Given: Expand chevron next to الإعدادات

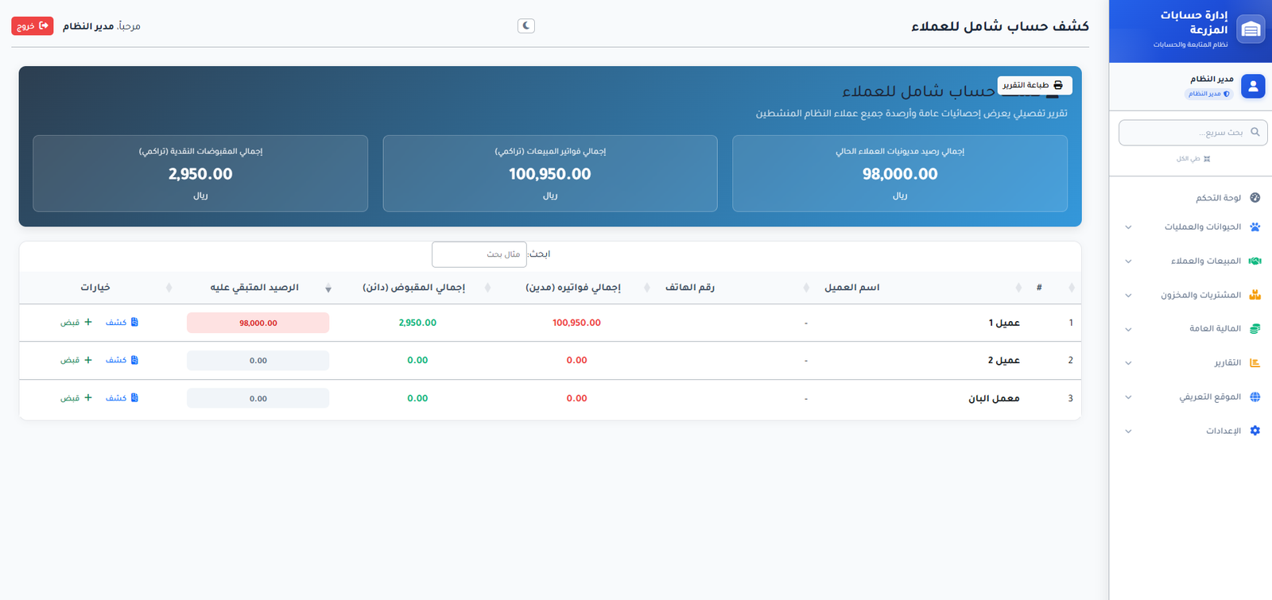Looking at the screenshot, I should click(x=1128, y=432).
